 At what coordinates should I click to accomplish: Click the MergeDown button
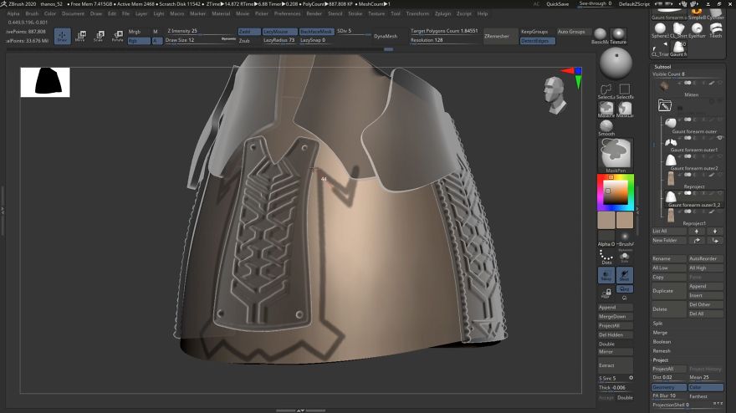pos(616,316)
